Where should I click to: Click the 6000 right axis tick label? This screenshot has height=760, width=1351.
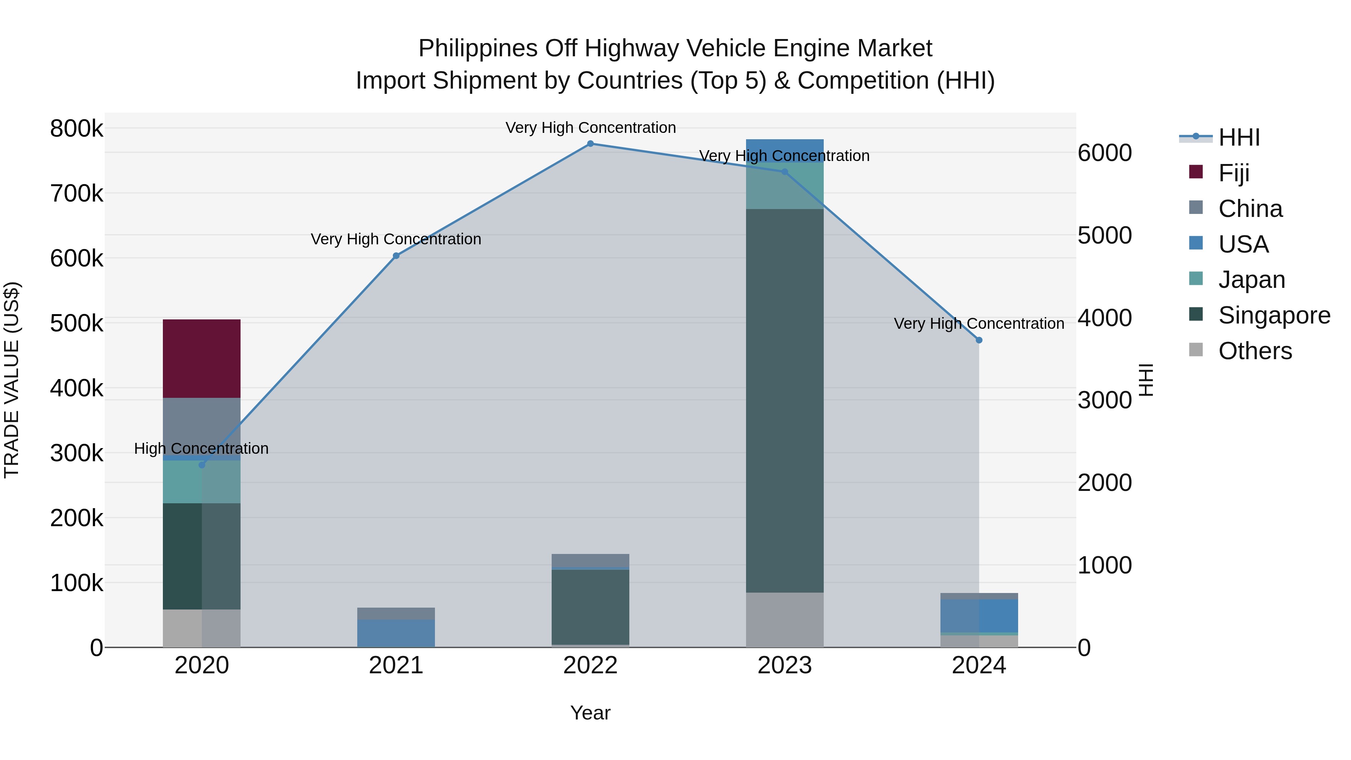click(x=1105, y=153)
